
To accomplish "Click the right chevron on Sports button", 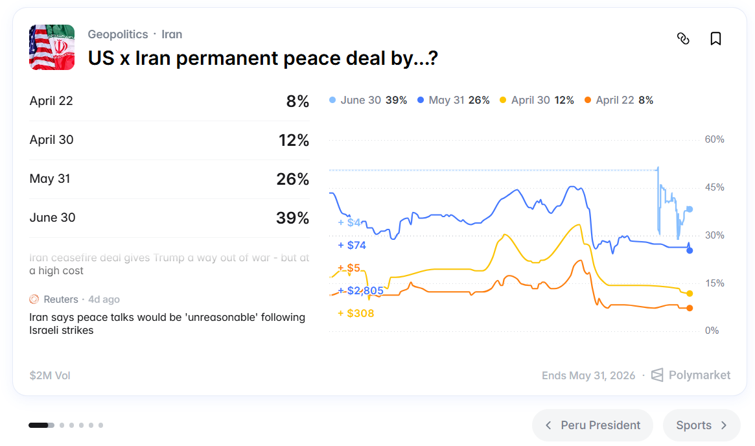I will [x=724, y=425].
